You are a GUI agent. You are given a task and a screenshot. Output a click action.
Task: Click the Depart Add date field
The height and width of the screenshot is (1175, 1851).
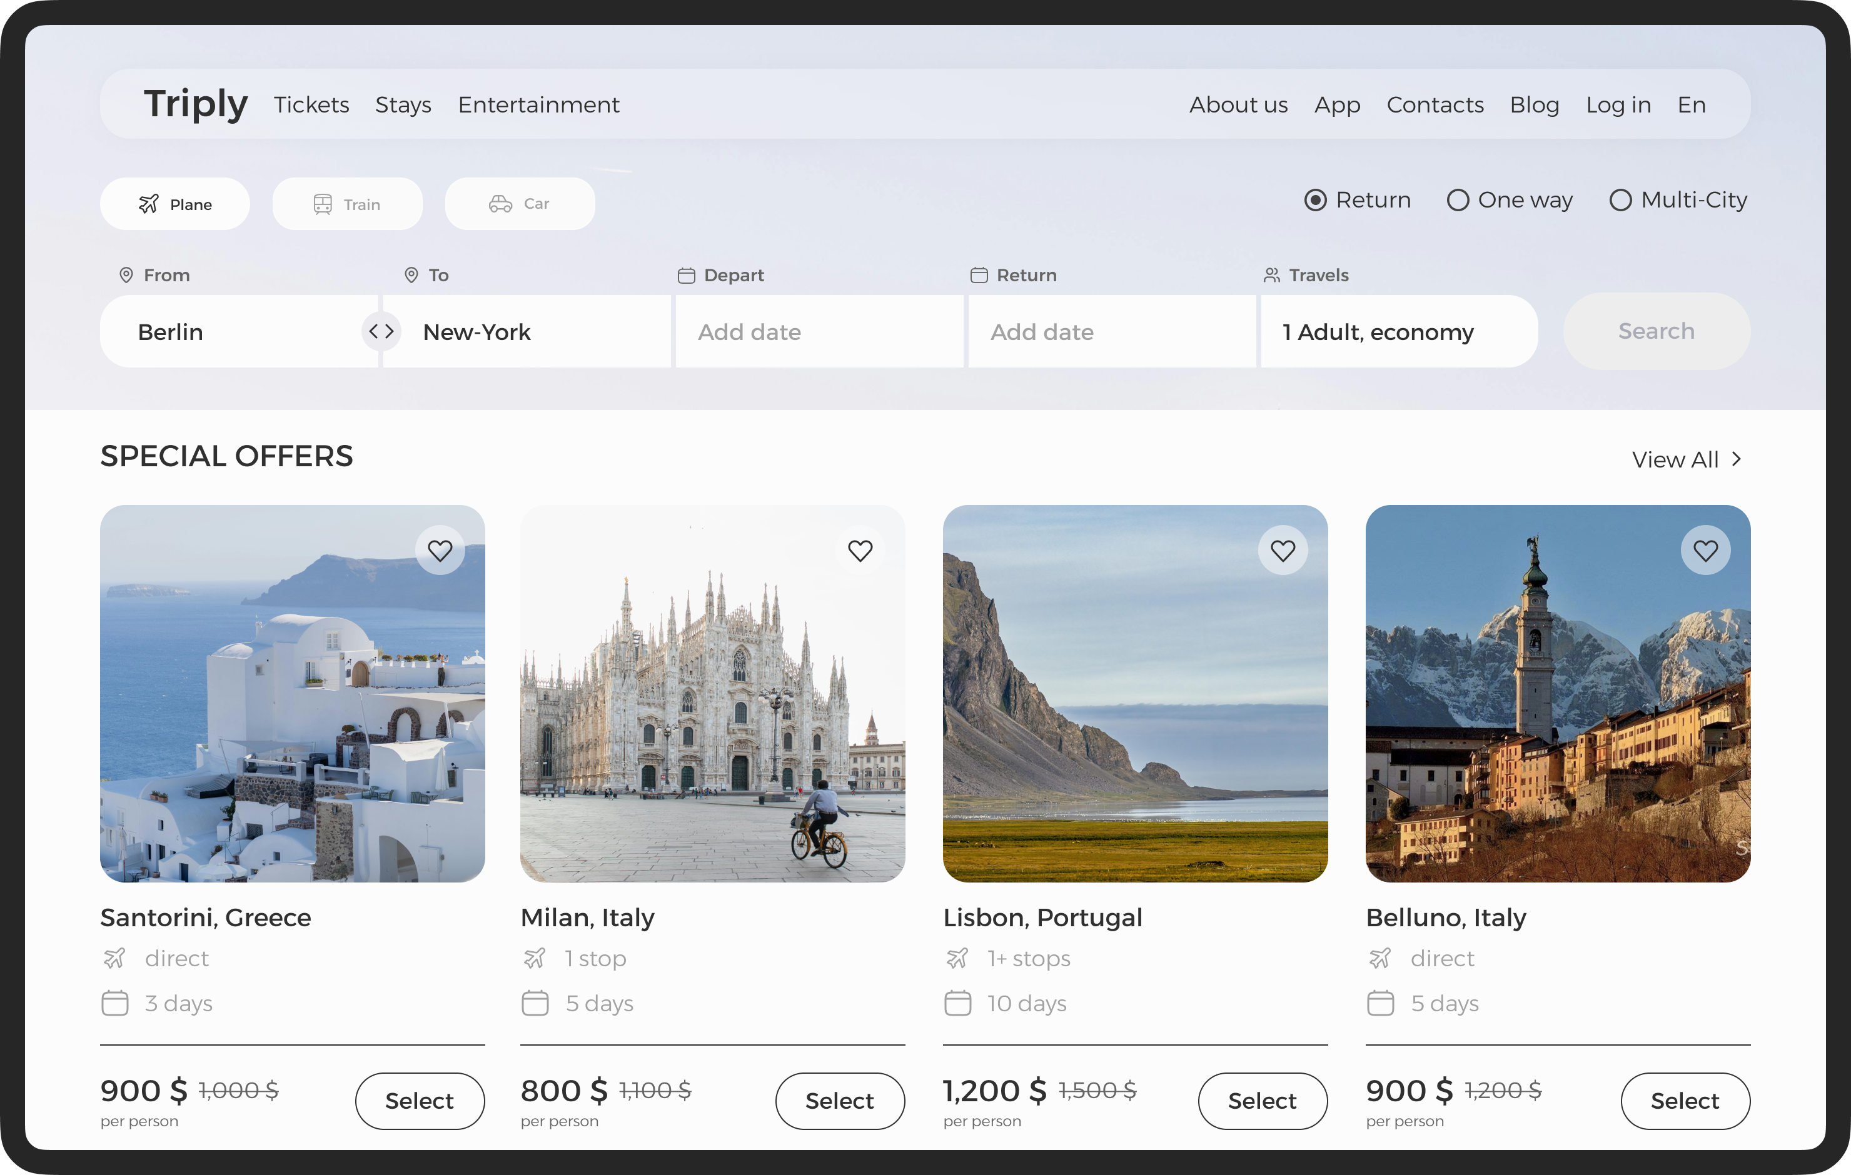(819, 332)
